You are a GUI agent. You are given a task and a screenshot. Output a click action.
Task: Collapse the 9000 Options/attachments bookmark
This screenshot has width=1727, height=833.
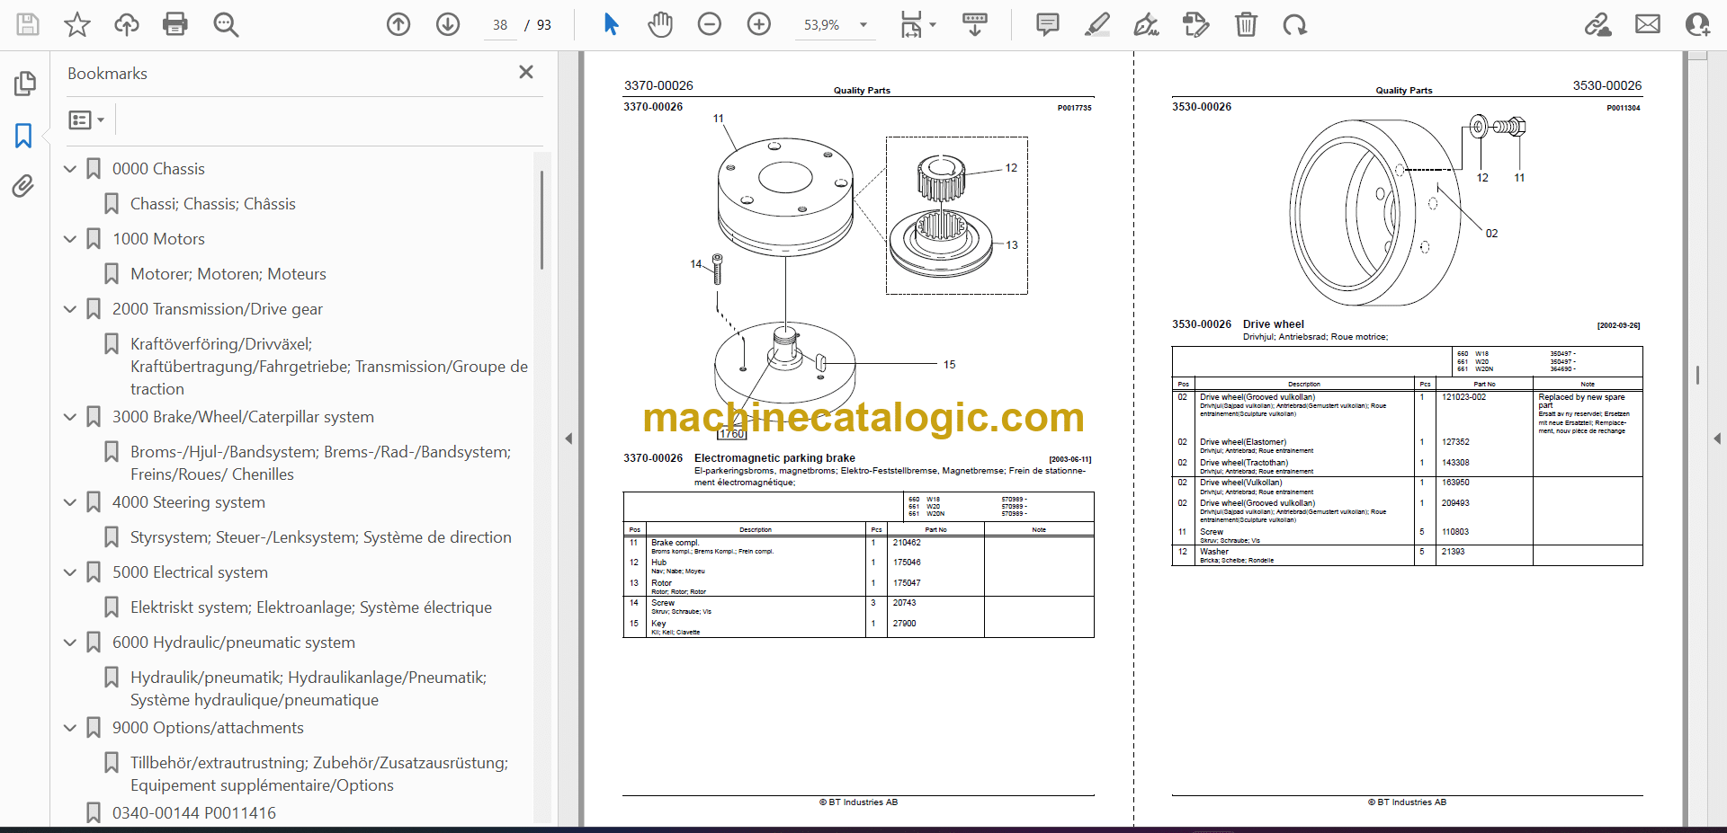[x=70, y=728]
